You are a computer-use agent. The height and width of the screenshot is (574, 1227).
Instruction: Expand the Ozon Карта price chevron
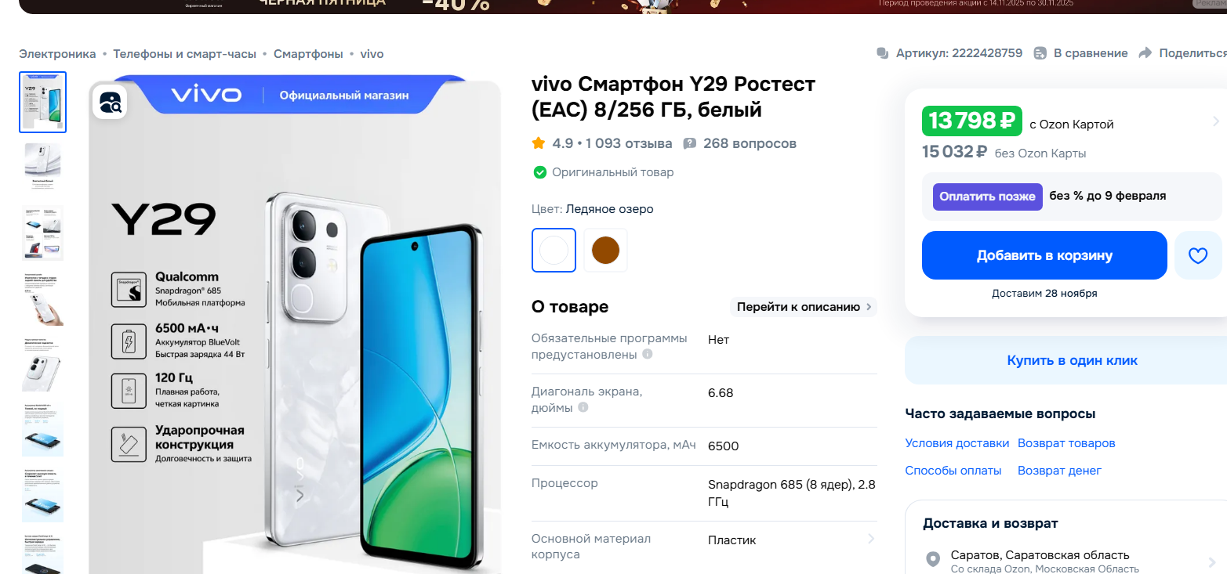pos(1215,121)
